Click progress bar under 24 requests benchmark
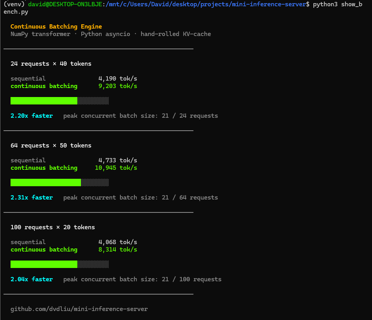372x320 pixels. (60, 101)
